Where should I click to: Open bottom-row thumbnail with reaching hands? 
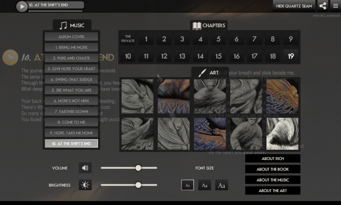click(x=210, y=134)
